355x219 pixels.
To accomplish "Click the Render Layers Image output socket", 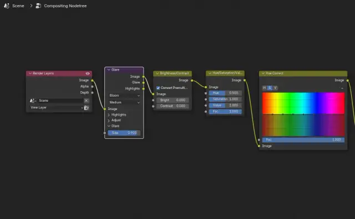I will [93, 81].
